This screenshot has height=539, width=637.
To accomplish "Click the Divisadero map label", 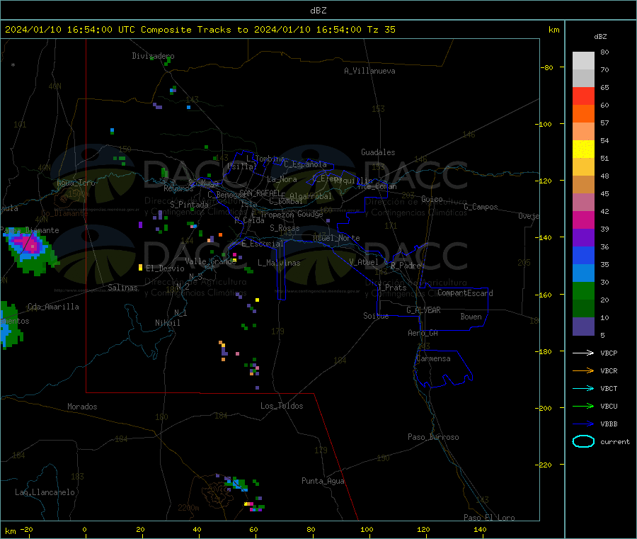I will pyautogui.click(x=153, y=56).
